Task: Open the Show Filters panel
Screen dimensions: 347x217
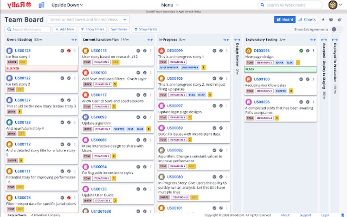Action: point(93,29)
